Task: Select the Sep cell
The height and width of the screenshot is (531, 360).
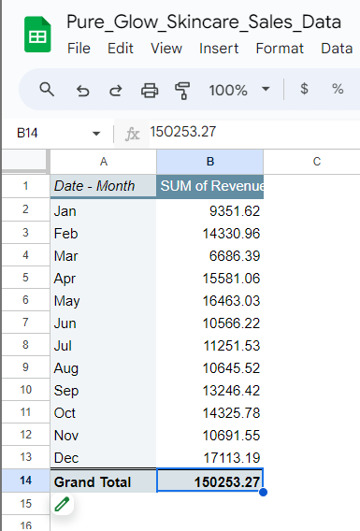Action: click(x=103, y=390)
